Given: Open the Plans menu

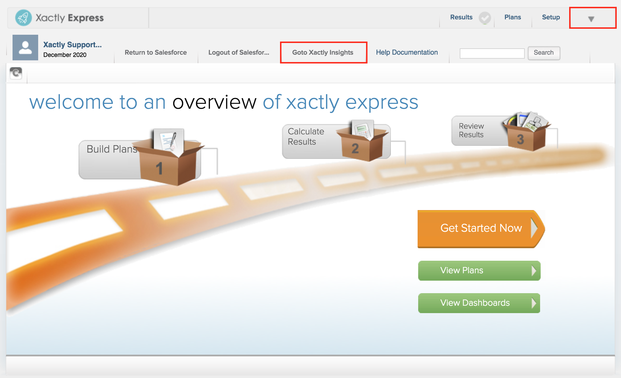Looking at the screenshot, I should click(513, 17).
